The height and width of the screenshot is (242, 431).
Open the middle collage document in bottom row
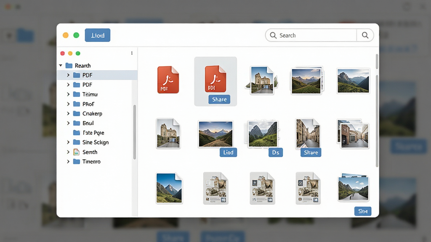point(262,188)
